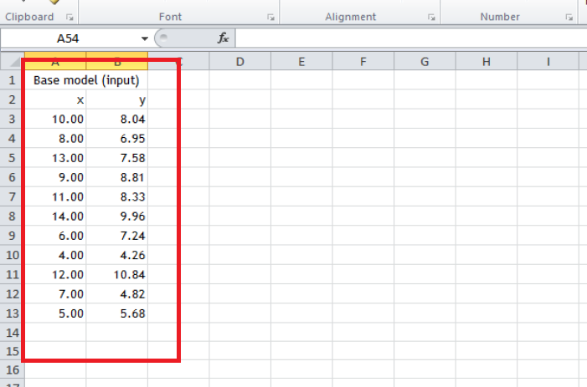Select row 14 header

click(x=12, y=333)
